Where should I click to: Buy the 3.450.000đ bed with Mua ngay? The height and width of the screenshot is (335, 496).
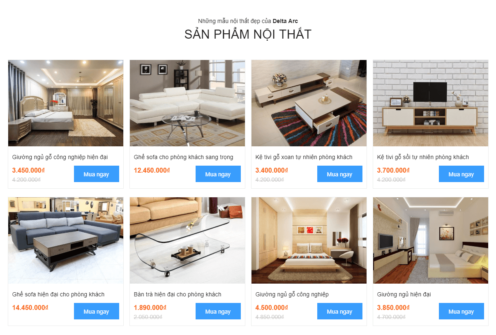click(97, 174)
